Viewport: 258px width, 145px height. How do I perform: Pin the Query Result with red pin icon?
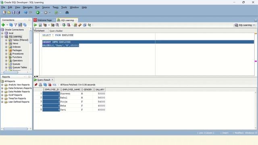pyautogui.click(x=36, y=85)
